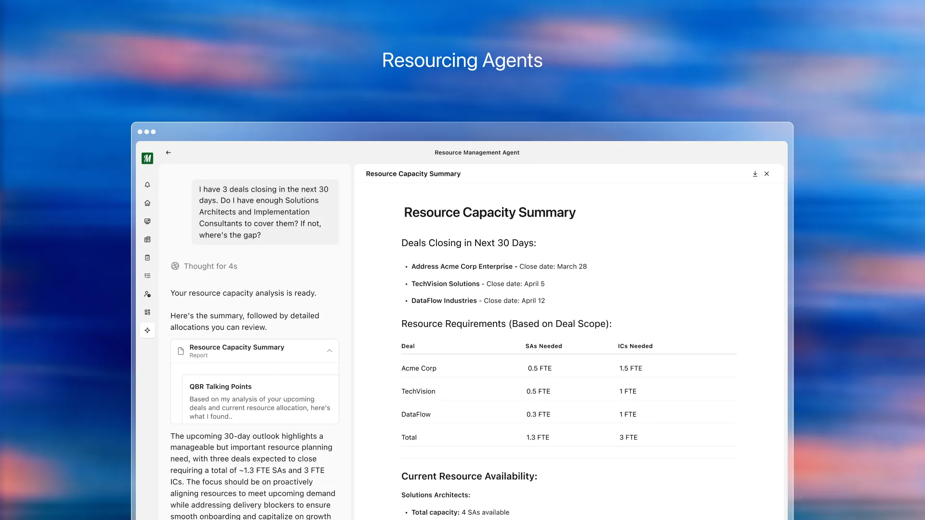The width and height of the screenshot is (925, 520).
Task: Close the Resource Capacity Summary panel
Action: point(766,174)
